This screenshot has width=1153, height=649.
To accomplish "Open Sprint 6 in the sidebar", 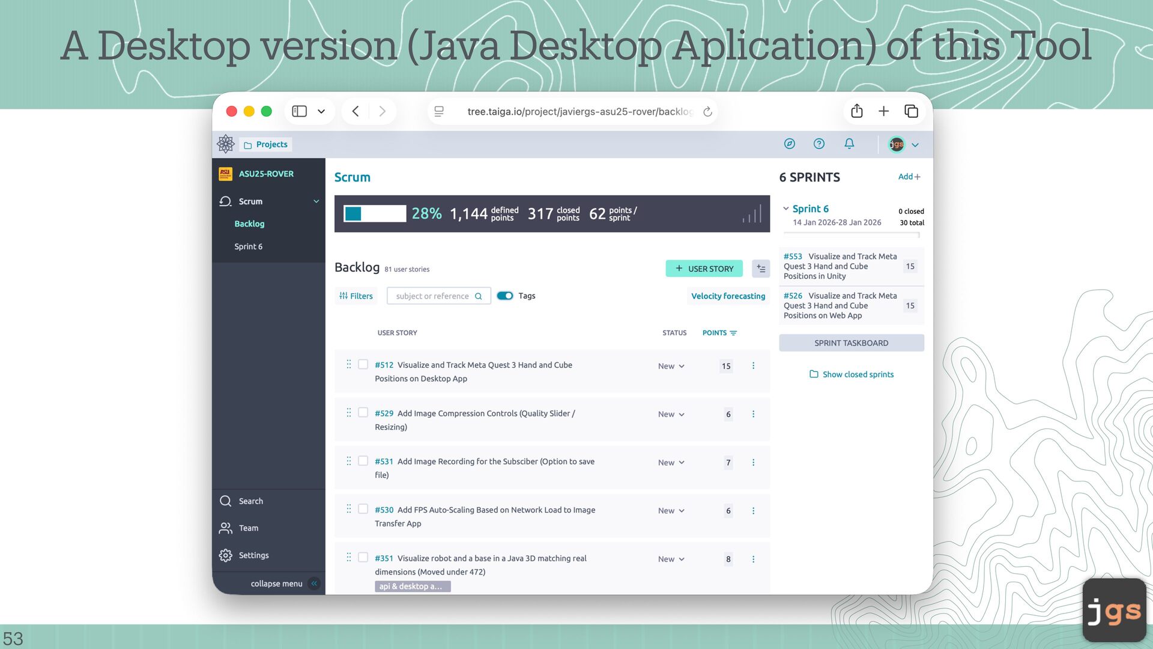I will coord(248,246).
